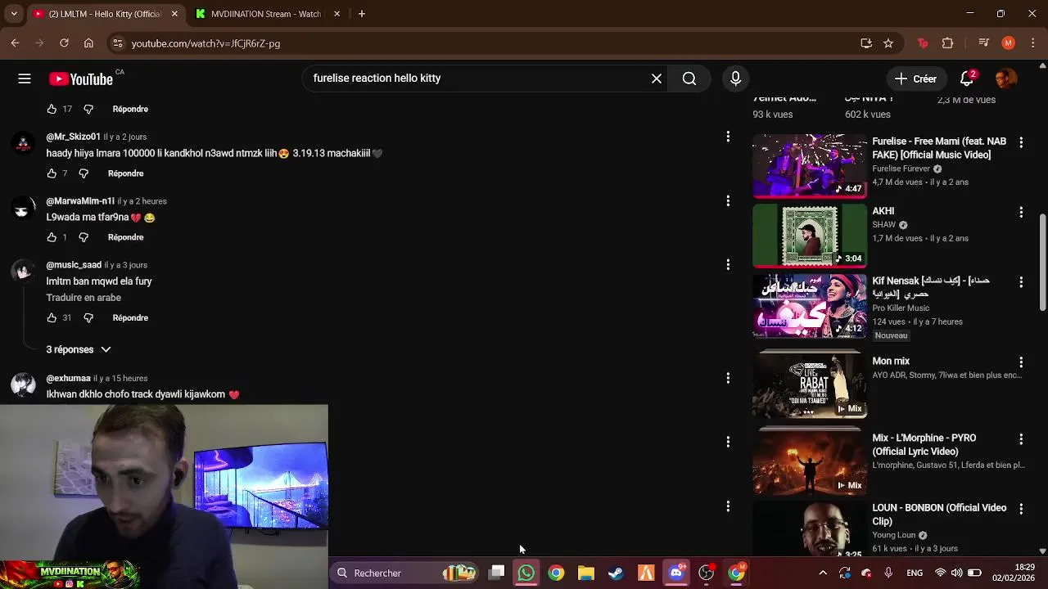The height and width of the screenshot is (589, 1048).
Task: Open options menu for @music_saad's comment
Action: [728, 264]
